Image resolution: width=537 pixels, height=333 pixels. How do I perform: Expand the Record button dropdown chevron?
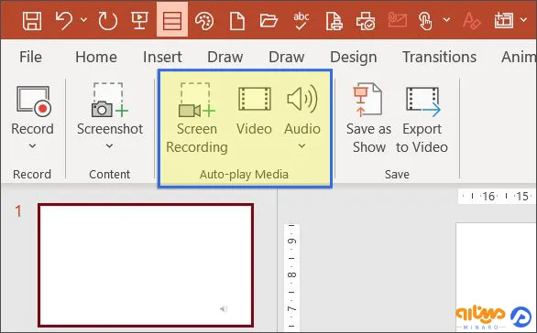pyautogui.click(x=33, y=146)
